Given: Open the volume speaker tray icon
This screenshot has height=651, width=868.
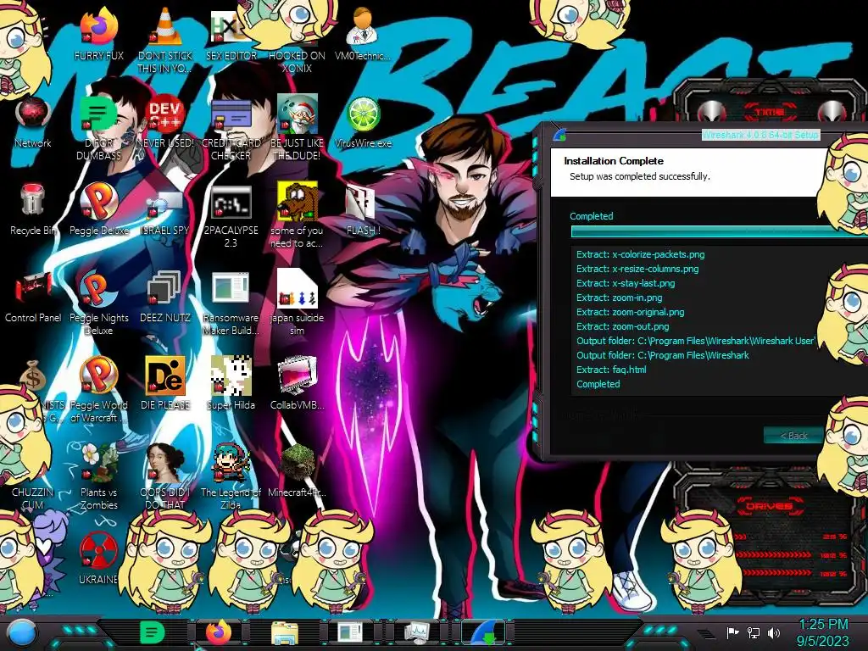Looking at the screenshot, I should 774,632.
